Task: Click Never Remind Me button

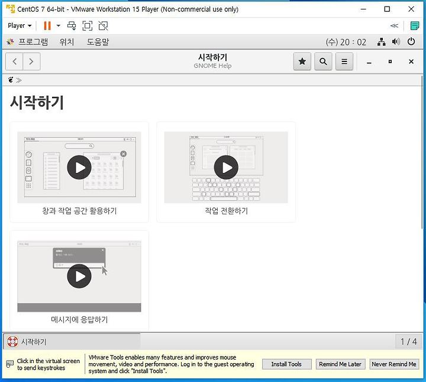Action: pos(394,364)
